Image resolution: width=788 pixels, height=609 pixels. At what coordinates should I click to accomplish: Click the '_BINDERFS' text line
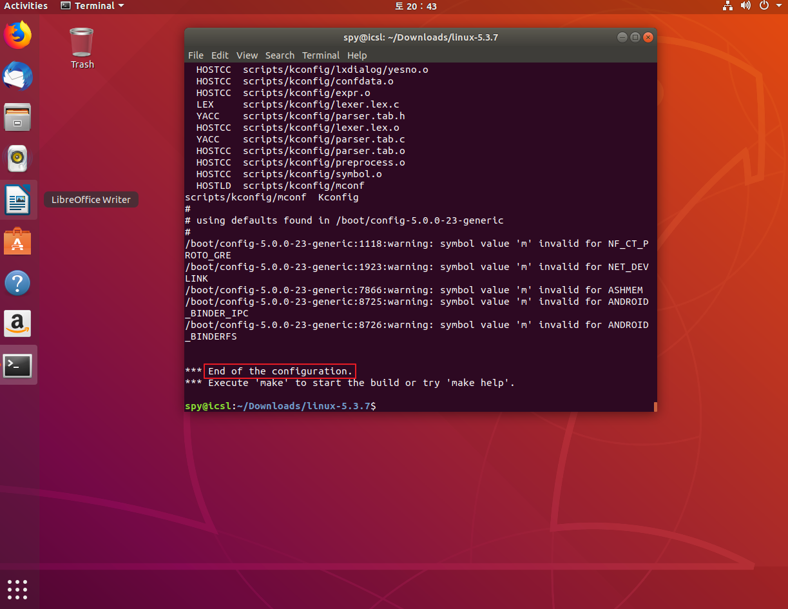tap(211, 336)
